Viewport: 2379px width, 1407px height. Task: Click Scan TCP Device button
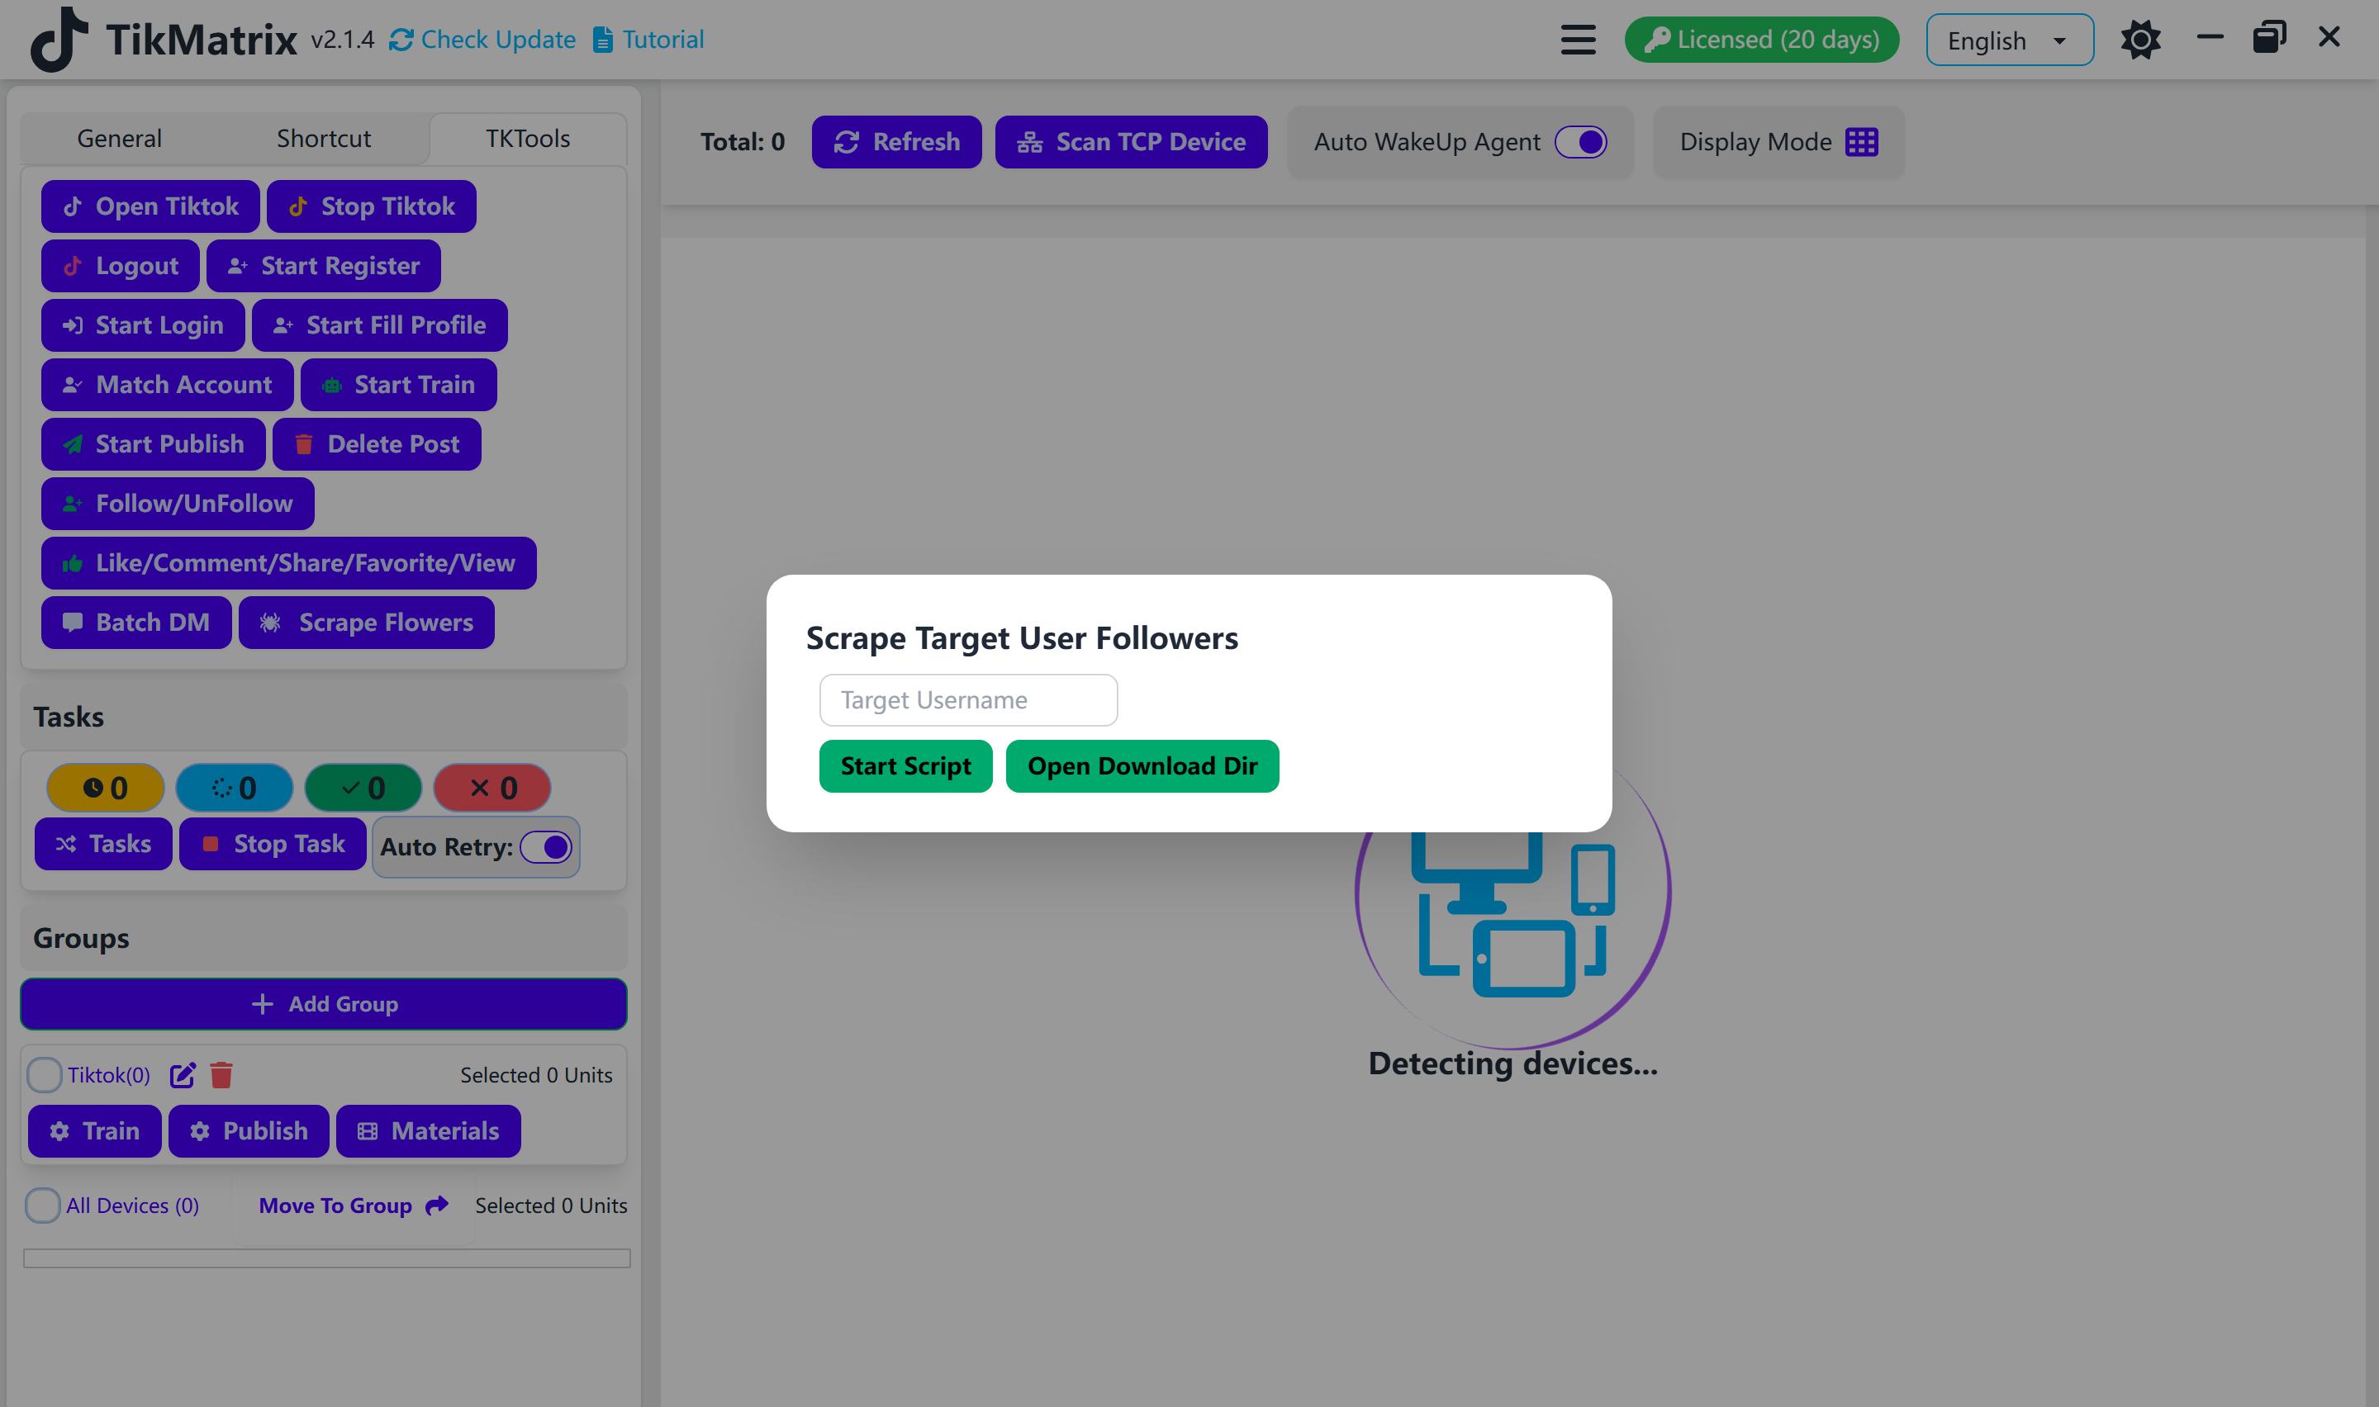pyautogui.click(x=1131, y=142)
